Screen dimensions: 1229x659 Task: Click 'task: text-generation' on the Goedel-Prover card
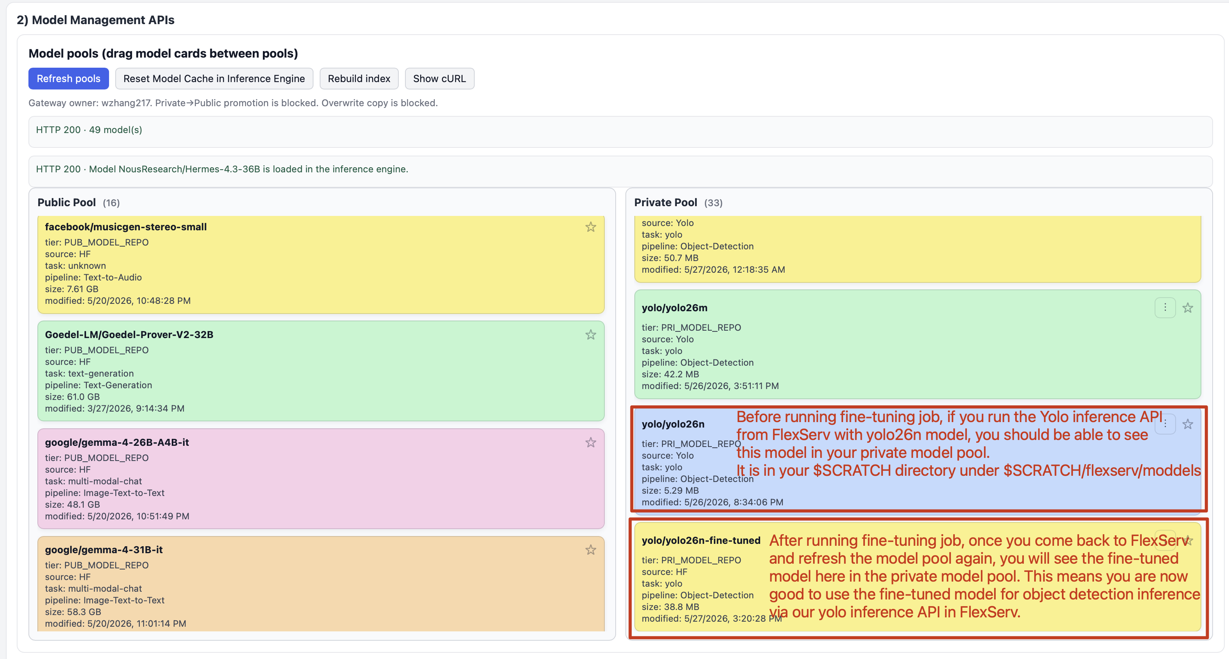tap(89, 373)
